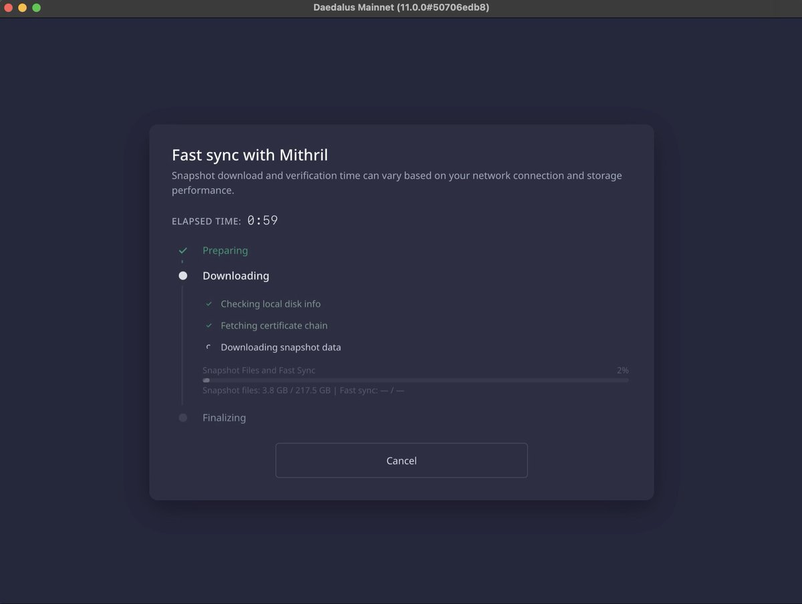
Task: Click the white dot beside Downloading
Action: (x=182, y=276)
